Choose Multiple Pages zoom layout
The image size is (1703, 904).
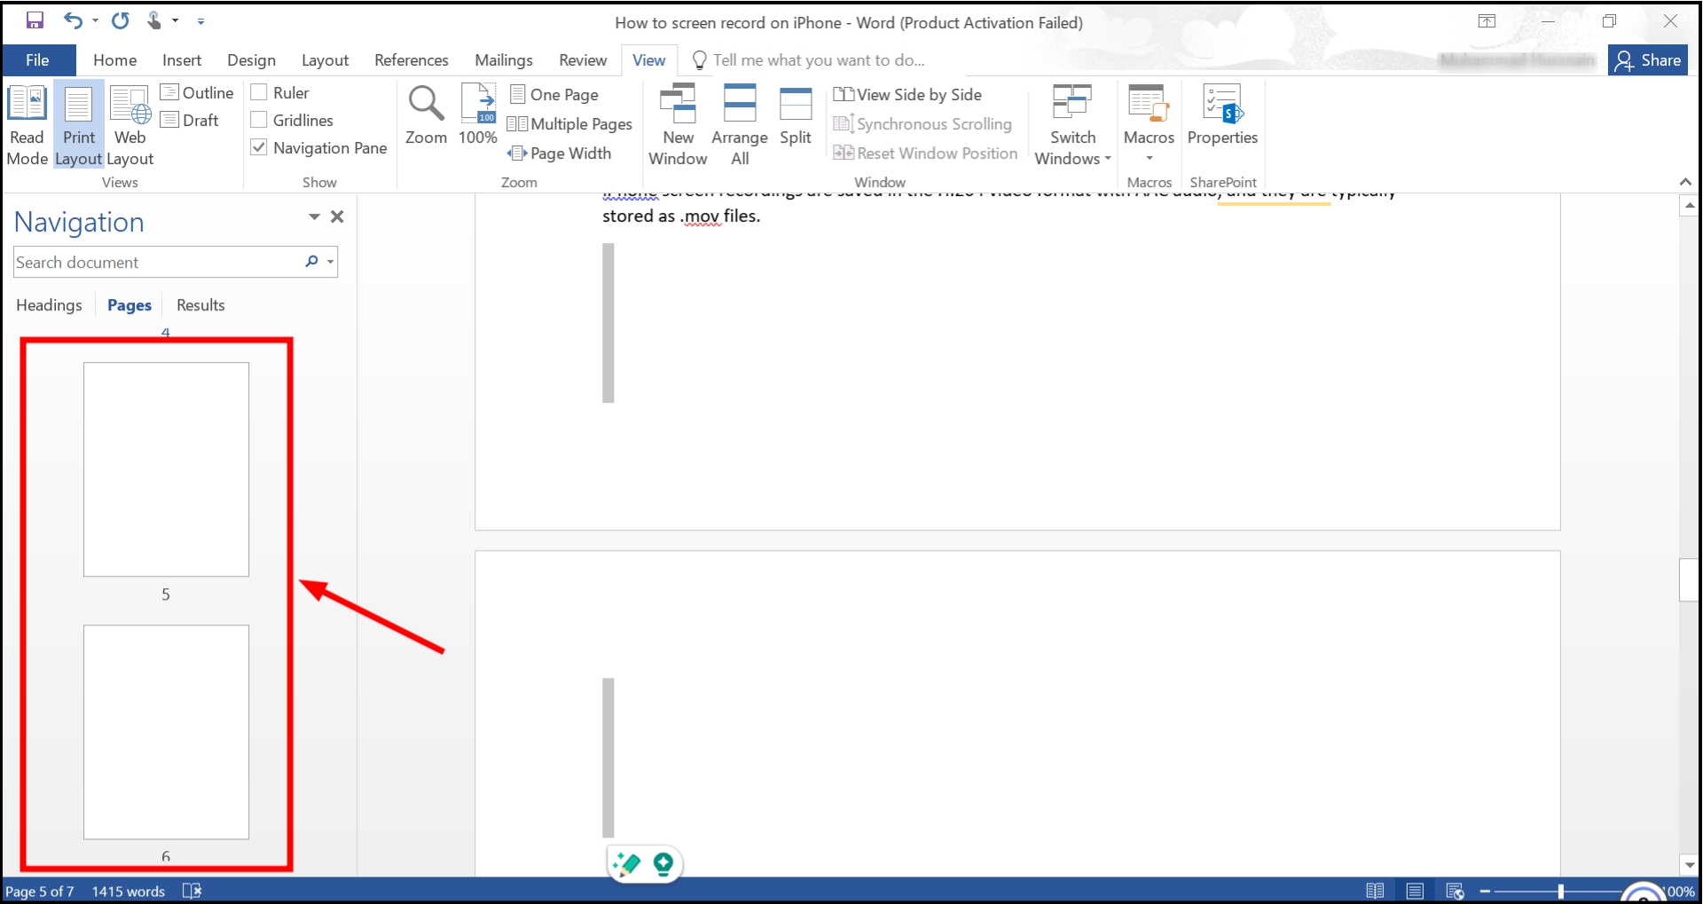(x=569, y=123)
